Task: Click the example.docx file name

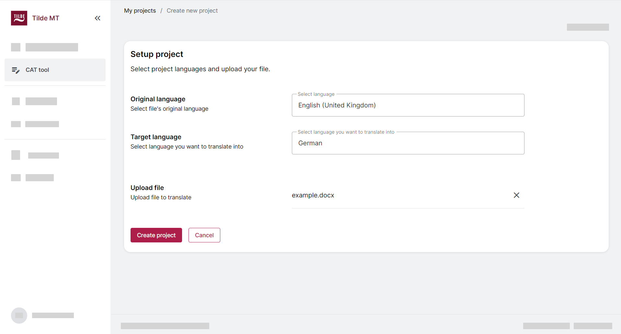Action: (313, 195)
